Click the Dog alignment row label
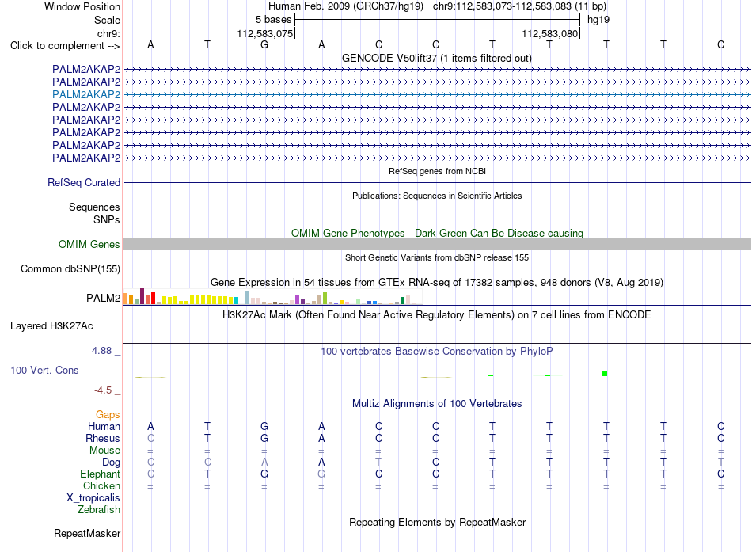 coord(111,463)
